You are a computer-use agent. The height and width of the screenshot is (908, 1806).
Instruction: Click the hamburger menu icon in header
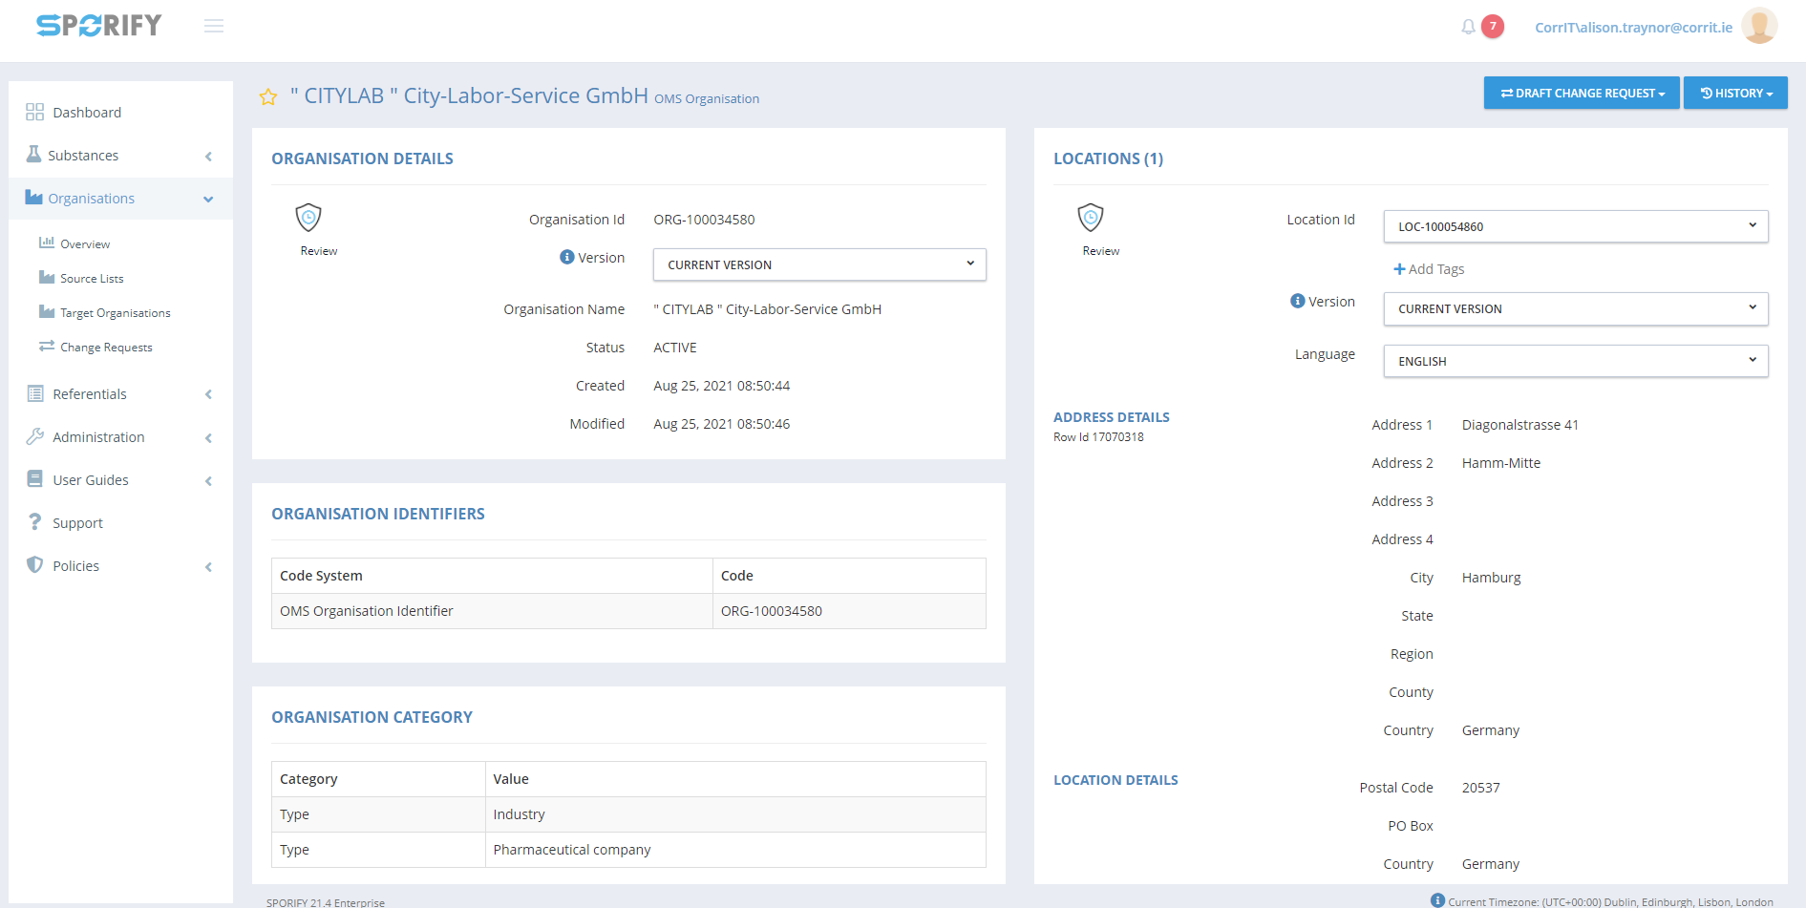214,26
